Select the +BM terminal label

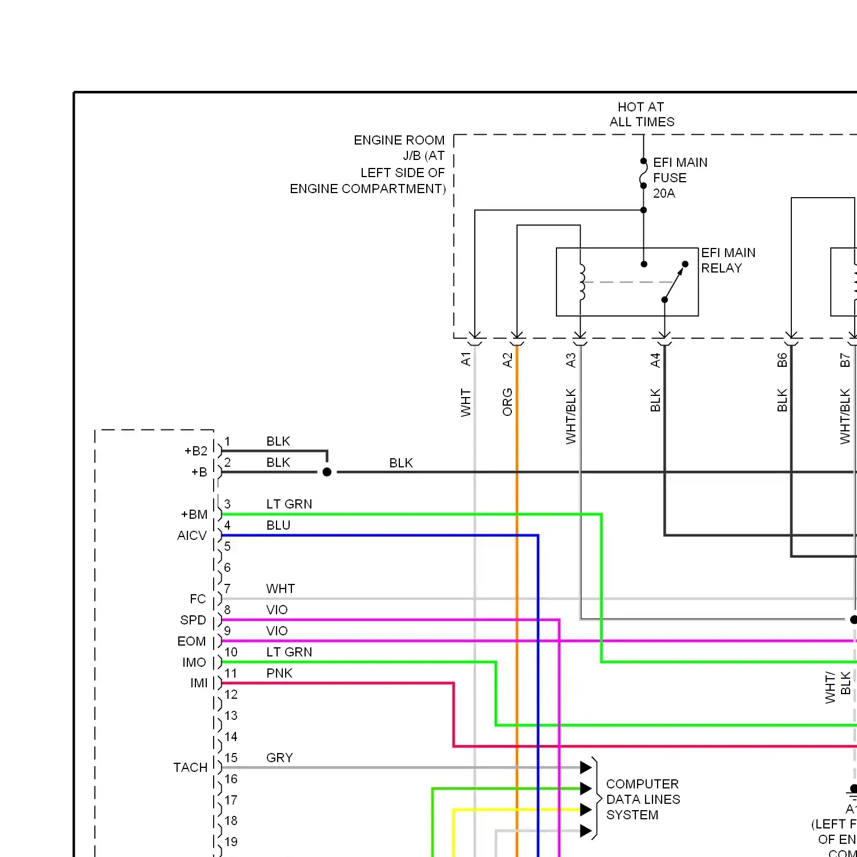[194, 514]
